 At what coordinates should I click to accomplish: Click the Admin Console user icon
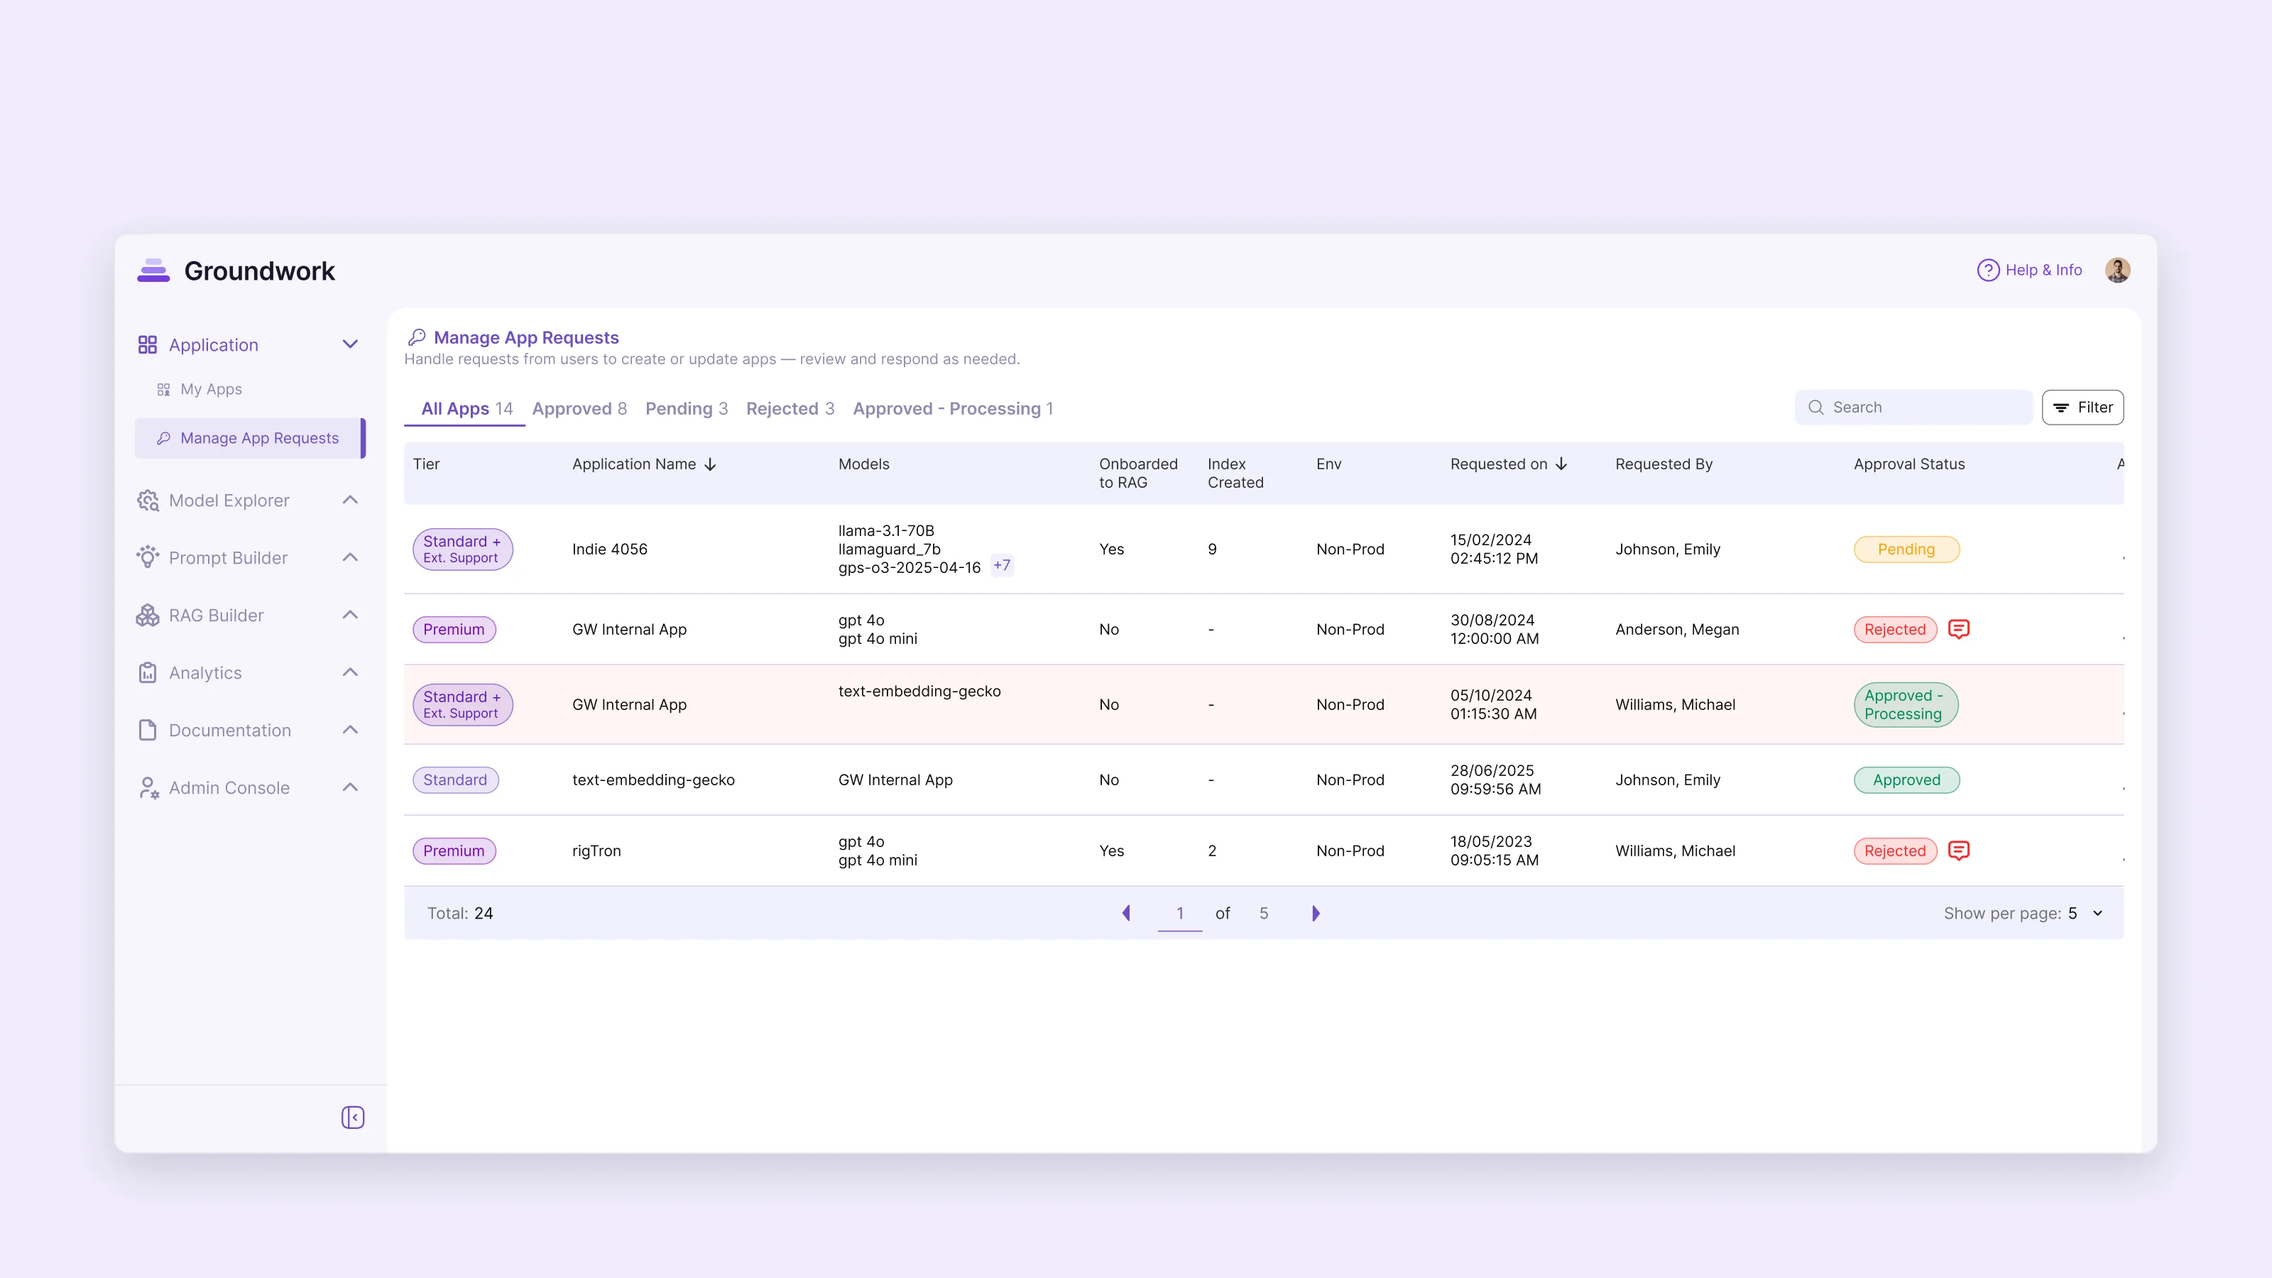[x=148, y=787]
